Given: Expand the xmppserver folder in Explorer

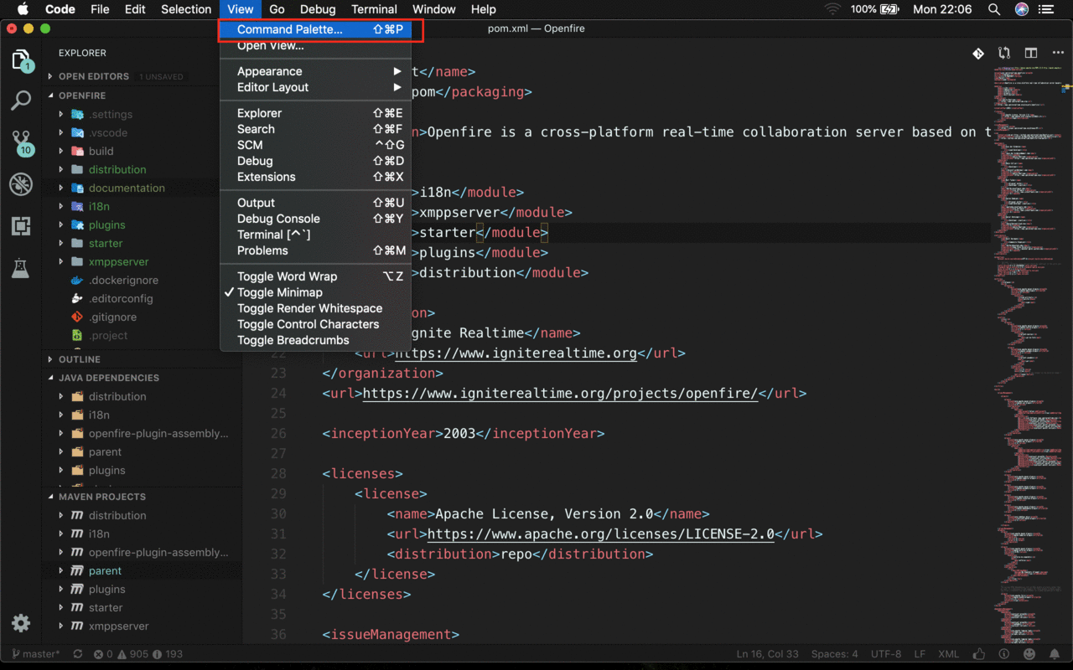Looking at the screenshot, I should 118,261.
